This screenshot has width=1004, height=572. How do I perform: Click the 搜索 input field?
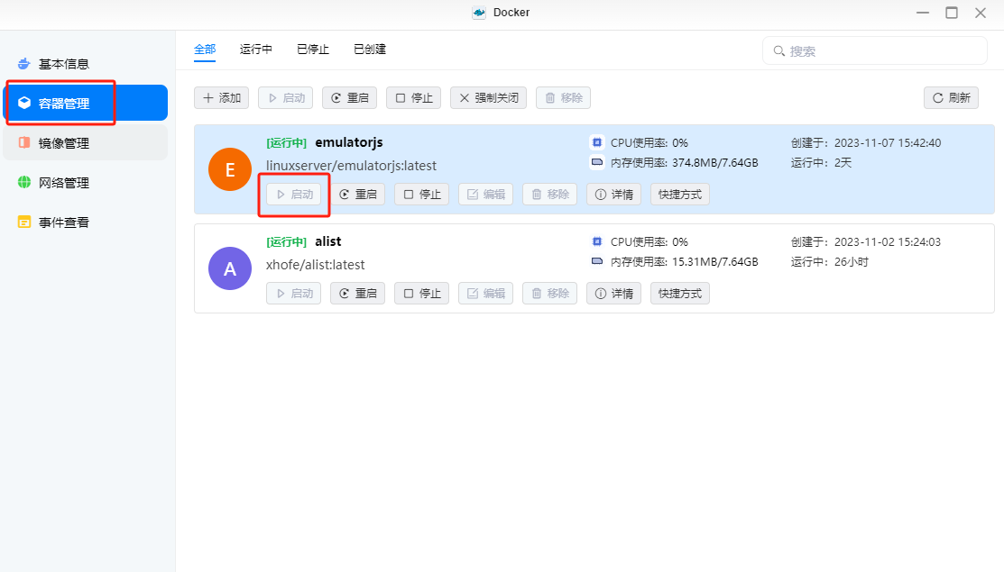pyautogui.click(x=875, y=50)
